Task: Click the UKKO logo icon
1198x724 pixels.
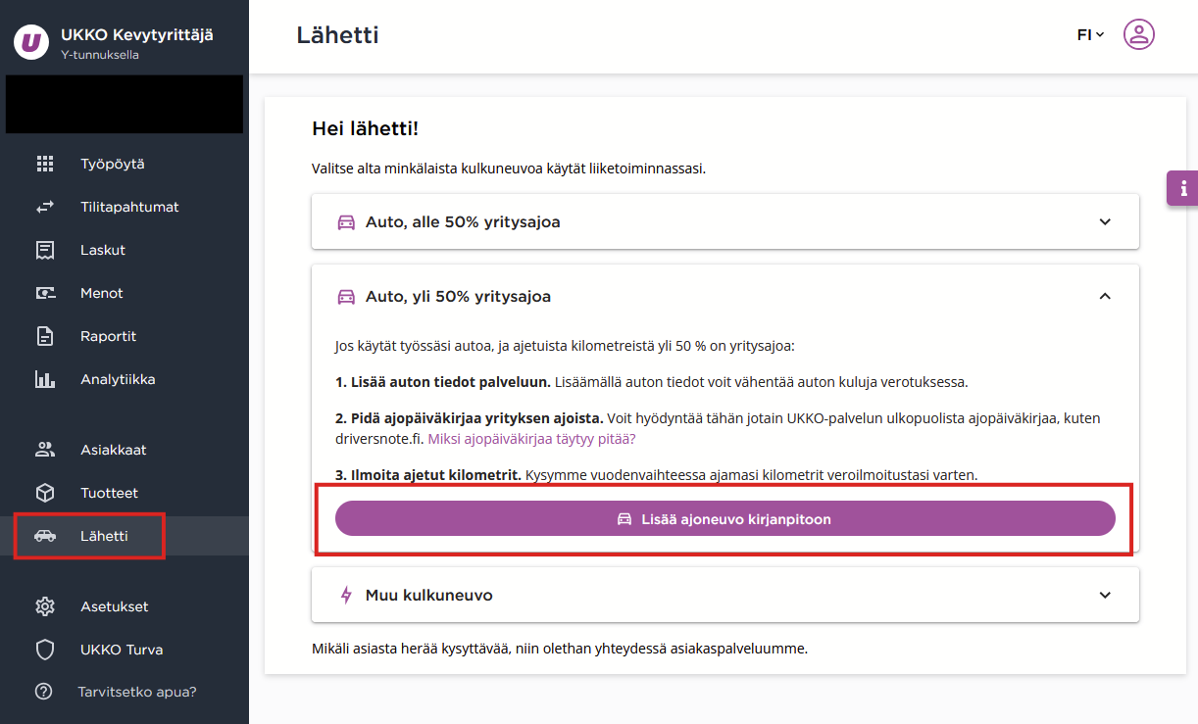Action: coord(31,42)
